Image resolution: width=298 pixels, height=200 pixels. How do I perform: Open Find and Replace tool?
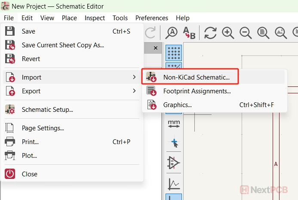pyautogui.click(x=189, y=33)
